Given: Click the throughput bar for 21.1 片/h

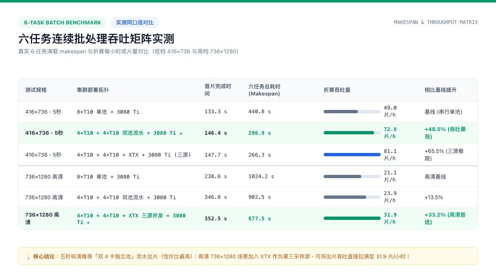Looking at the screenshot, I should 352,176.
